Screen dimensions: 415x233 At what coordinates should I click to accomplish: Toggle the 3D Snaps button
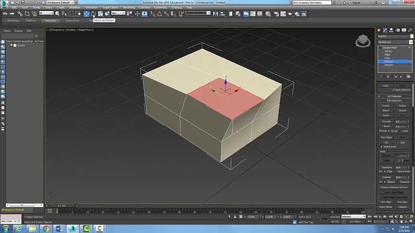coord(152,14)
